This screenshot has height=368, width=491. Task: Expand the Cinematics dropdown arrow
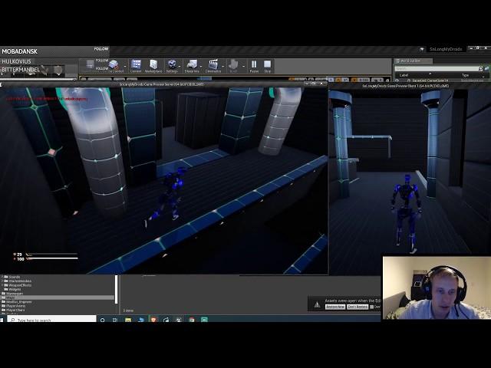coord(223,67)
